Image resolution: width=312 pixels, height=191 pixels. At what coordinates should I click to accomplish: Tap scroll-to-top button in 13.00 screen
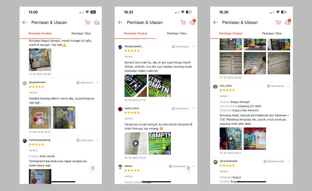(93, 169)
